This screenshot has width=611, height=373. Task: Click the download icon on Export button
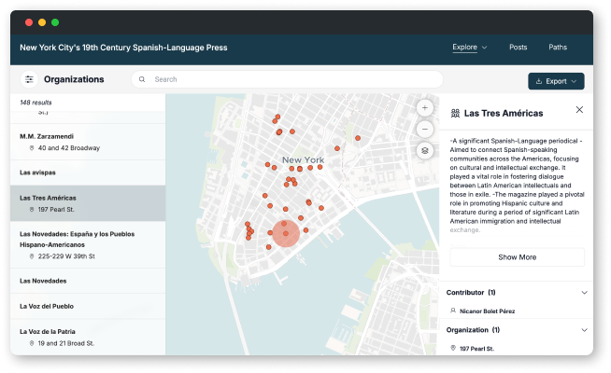[x=538, y=81]
